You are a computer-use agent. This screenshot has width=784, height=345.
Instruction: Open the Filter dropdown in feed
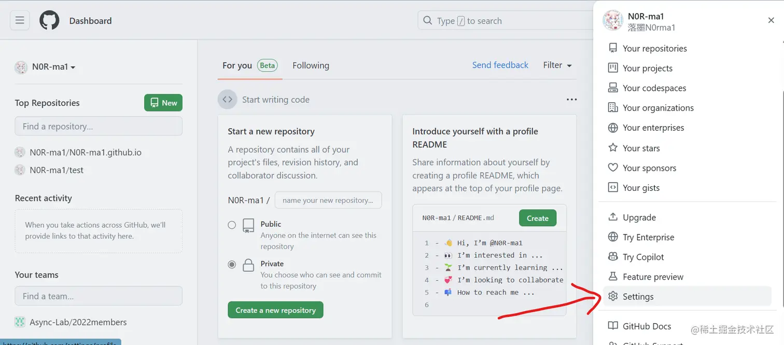pos(557,65)
